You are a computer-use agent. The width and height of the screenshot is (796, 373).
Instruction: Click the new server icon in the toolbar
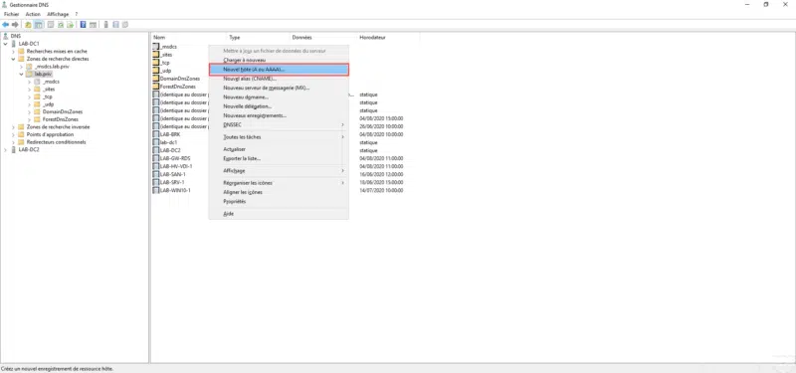coord(105,24)
